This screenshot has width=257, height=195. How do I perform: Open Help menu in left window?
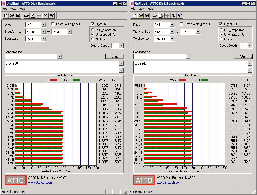click(22, 9)
